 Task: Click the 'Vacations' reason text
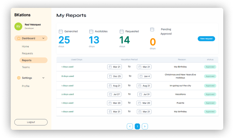point(181,94)
